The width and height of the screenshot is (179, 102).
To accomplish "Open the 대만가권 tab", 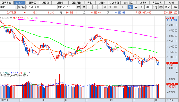I will 76,3.
